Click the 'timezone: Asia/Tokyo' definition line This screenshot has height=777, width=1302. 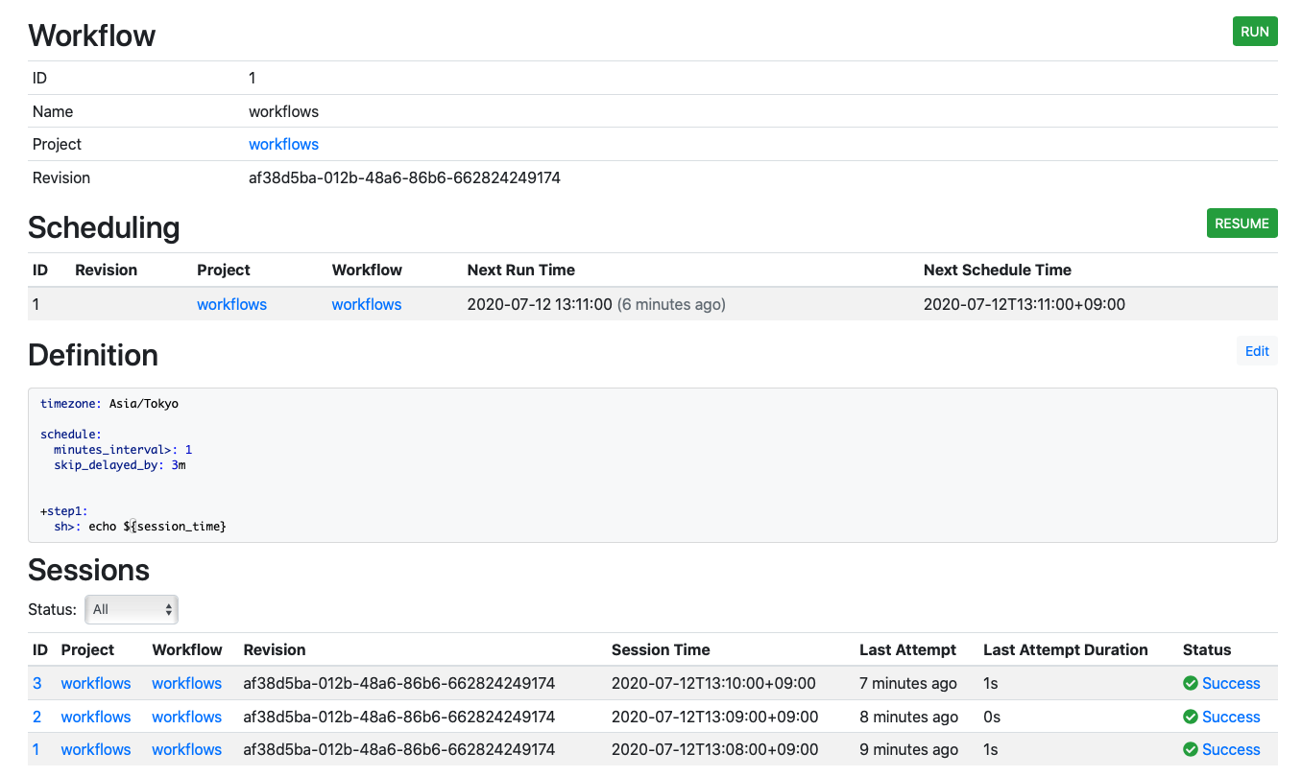[109, 404]
